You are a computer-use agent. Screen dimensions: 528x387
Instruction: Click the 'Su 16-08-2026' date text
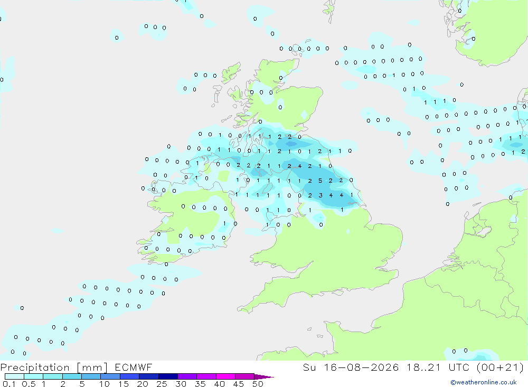(351, 367)
